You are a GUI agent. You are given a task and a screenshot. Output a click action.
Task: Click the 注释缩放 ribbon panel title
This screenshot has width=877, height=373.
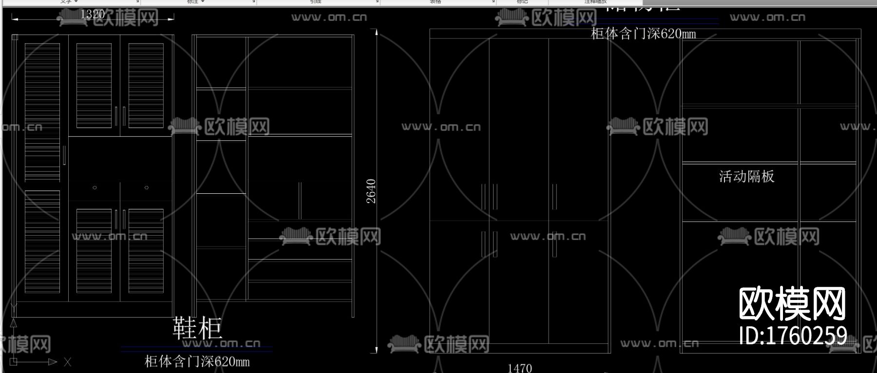click(x=595, y=2)
